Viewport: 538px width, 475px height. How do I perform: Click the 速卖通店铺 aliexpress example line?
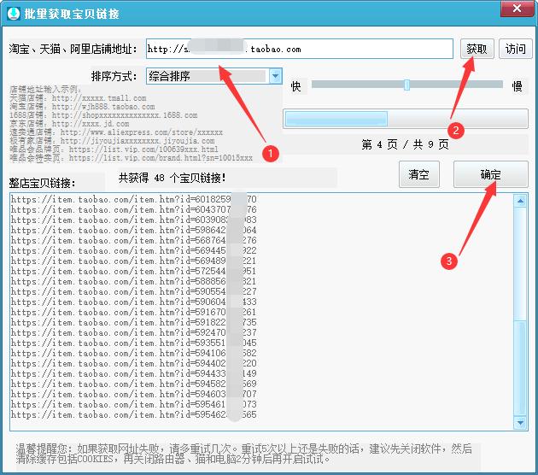click(x=116, y=132)
